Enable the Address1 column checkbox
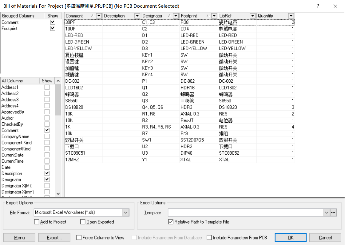This screenshot has width=345, height=245. point(47,87)
